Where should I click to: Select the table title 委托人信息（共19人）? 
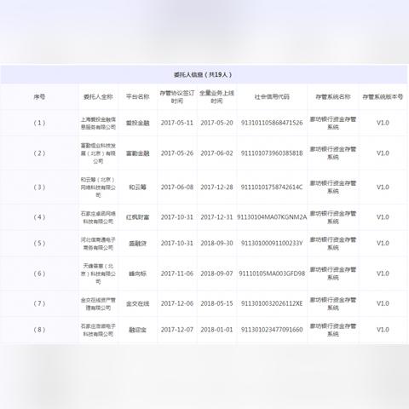(x=203, y=75)
